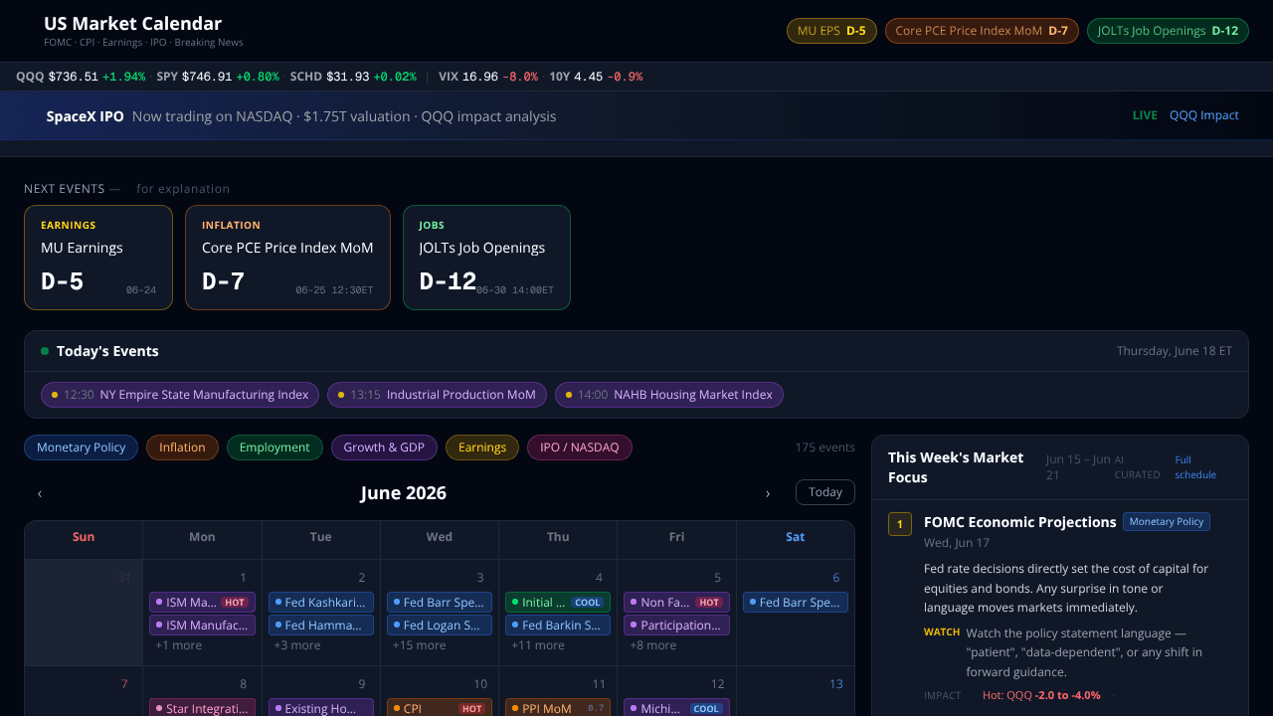
Task: Open Star Integrati... event on June 8
Action: coord(202,708)
